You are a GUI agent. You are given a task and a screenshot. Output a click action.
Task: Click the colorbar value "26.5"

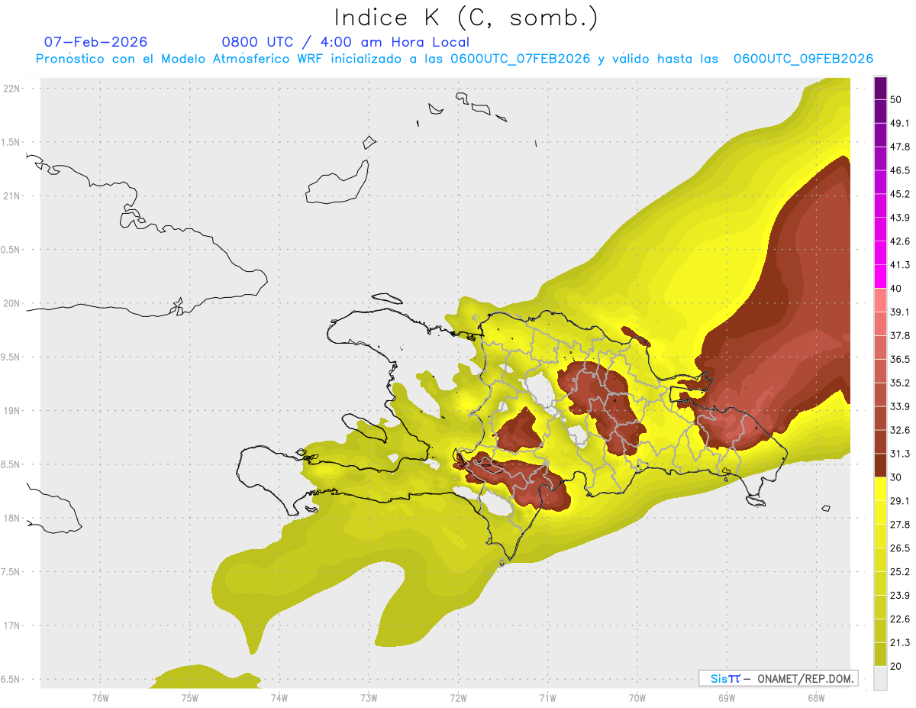click(x=900, y=548)
